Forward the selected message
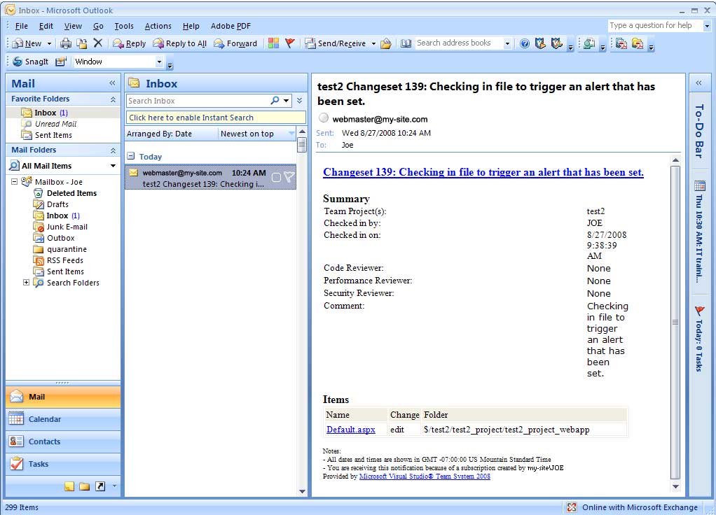The image size is (716, 515). [x=235, y=43]
